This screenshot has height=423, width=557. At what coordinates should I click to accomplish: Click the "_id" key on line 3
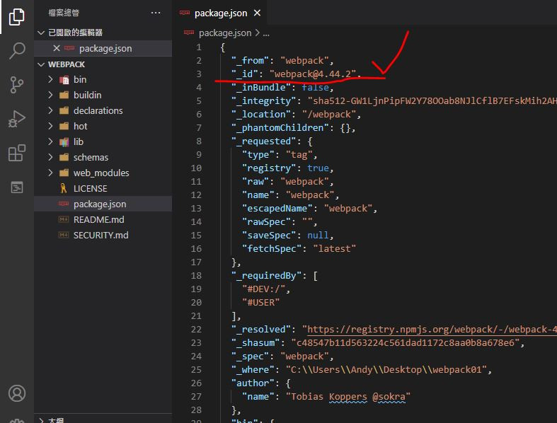244,74
